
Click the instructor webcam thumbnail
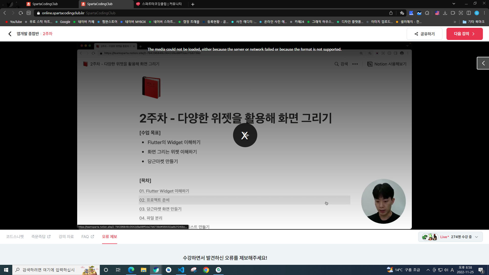pos(383,201)
